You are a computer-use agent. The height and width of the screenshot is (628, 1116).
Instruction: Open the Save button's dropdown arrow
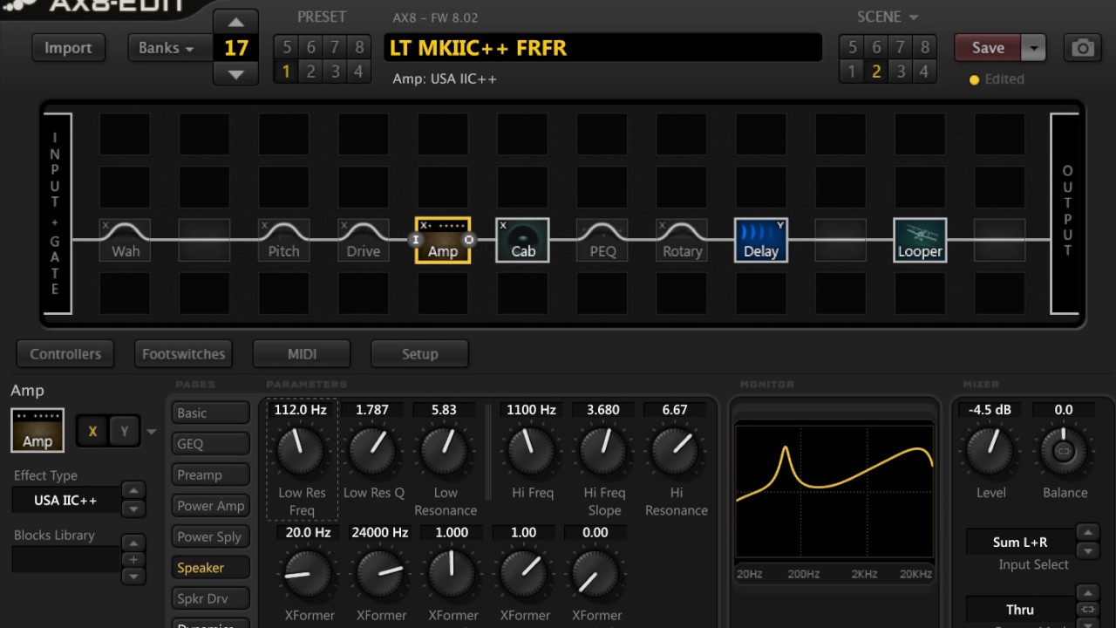[1033, 48]
